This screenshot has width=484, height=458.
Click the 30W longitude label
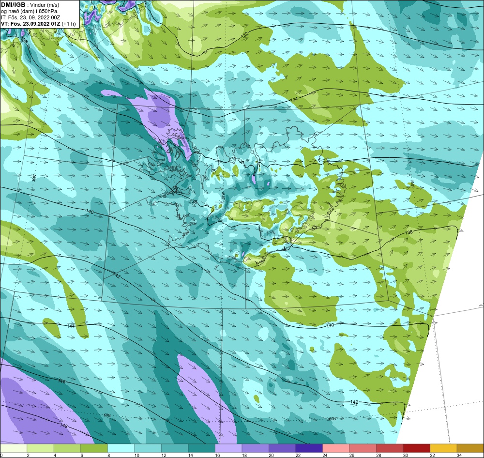34,178
